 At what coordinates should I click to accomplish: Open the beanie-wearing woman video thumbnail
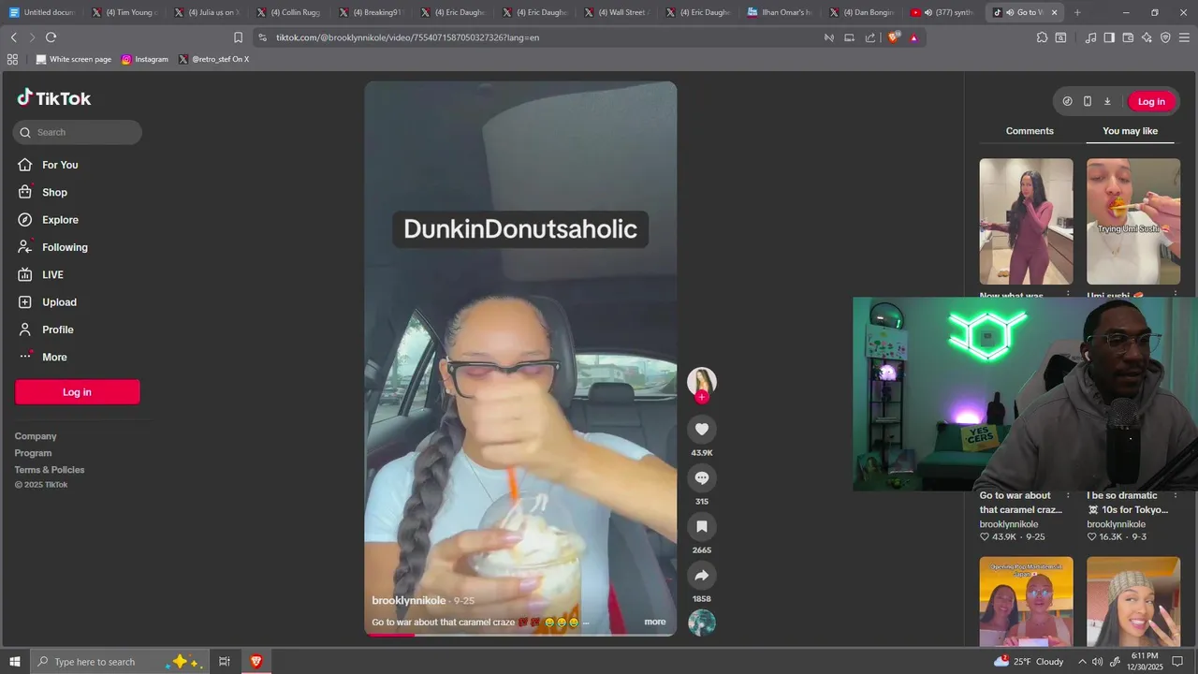pos(1133,601)
